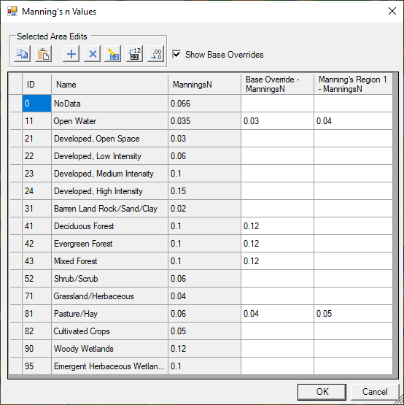Viewport: 404px width, 405px height.
Task: Click the Copy selected cells icon
Action: [x=22, y=54]
